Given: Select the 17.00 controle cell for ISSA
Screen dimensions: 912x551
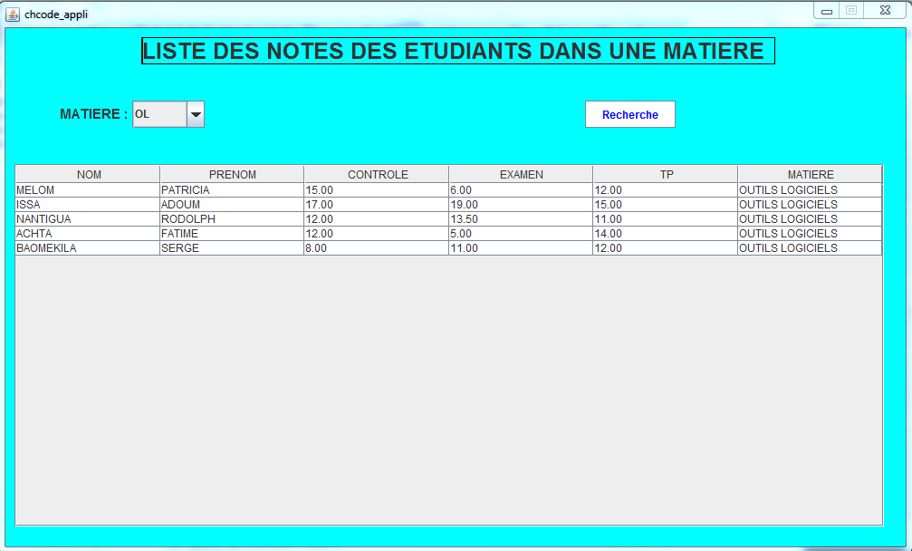Looking at the screenshot, I should tap(377, 205).
